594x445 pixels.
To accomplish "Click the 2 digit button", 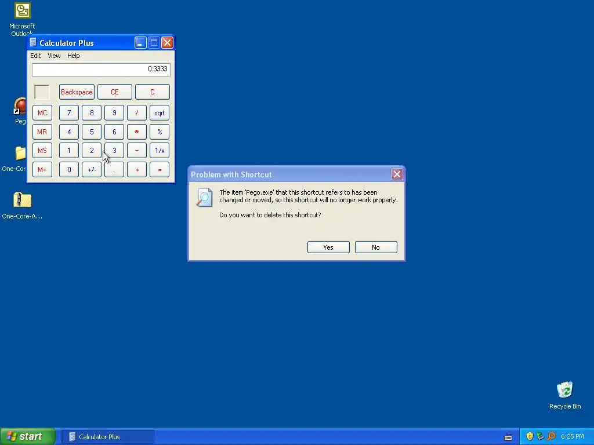I will click(92, 151).
